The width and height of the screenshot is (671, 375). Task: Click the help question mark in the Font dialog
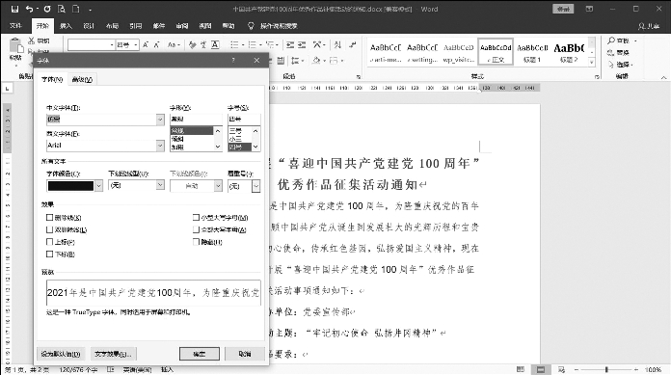pyautogui.click(x=233, y=61)
